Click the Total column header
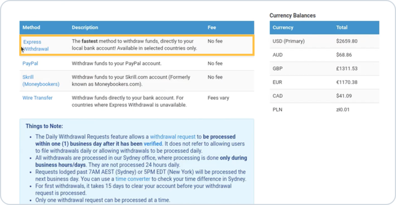Viewport: 396px width, 205px height. coord(342,27)
